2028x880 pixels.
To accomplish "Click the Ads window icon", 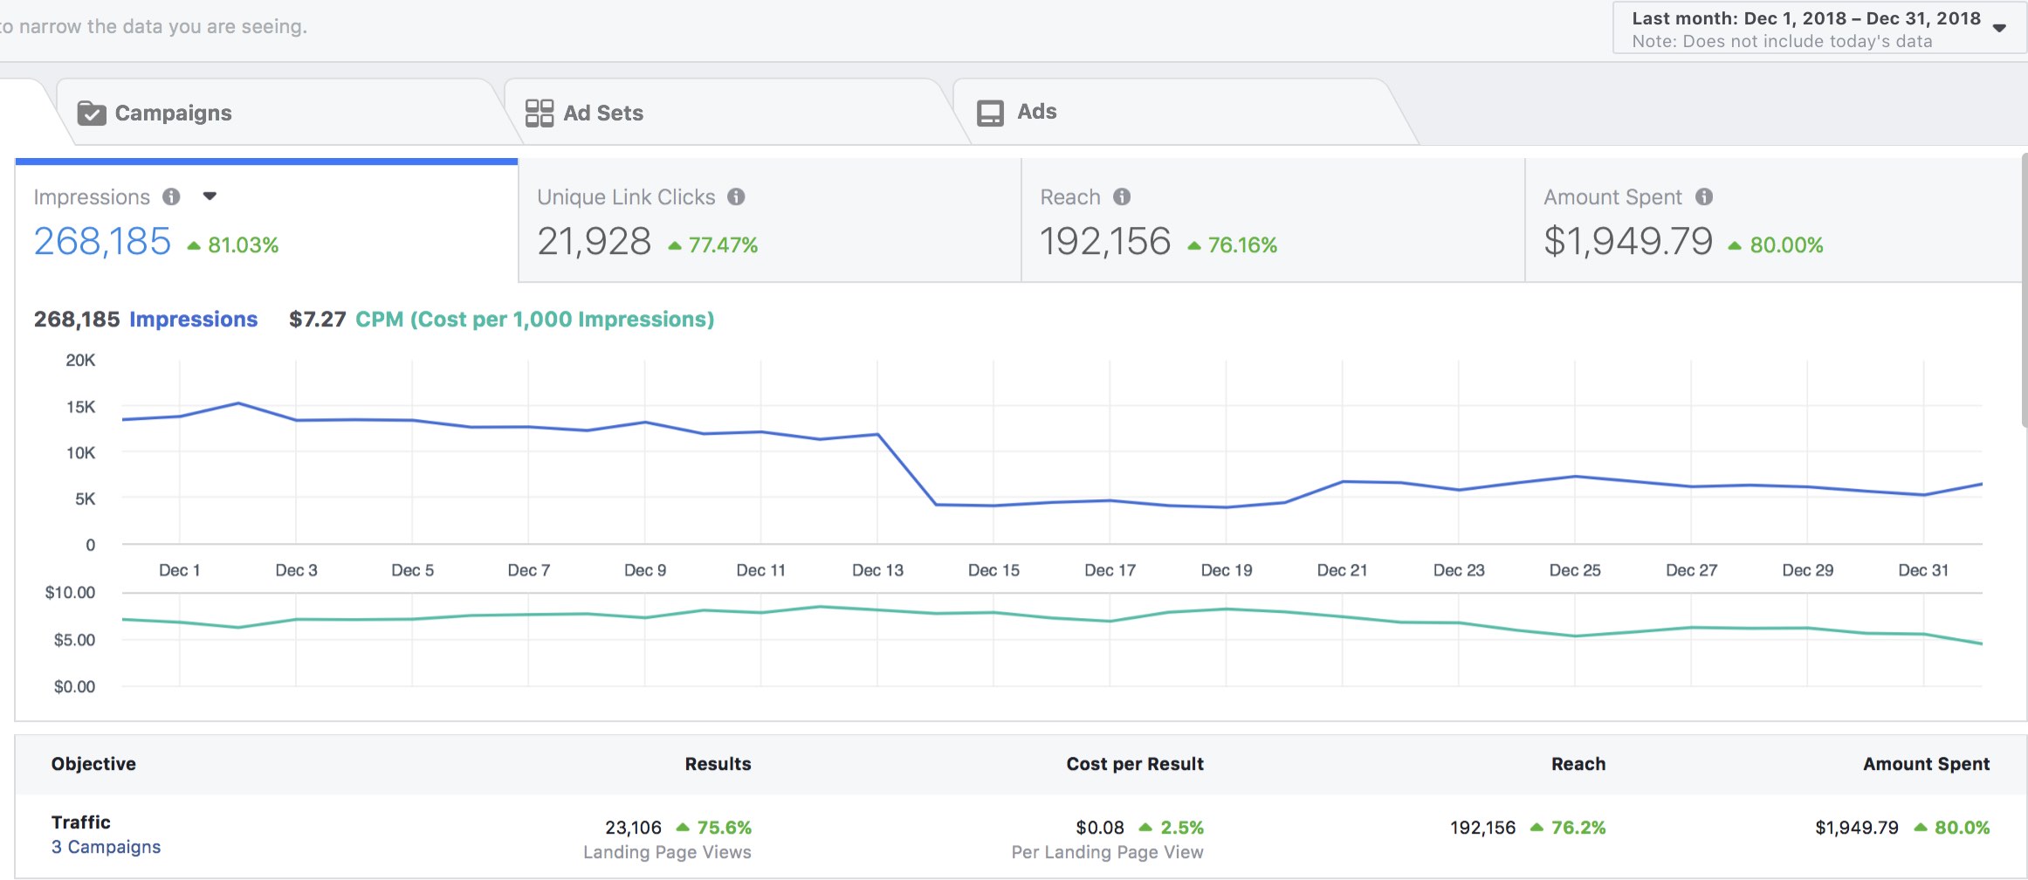I will pyautogui.click(x=990, y=113).
